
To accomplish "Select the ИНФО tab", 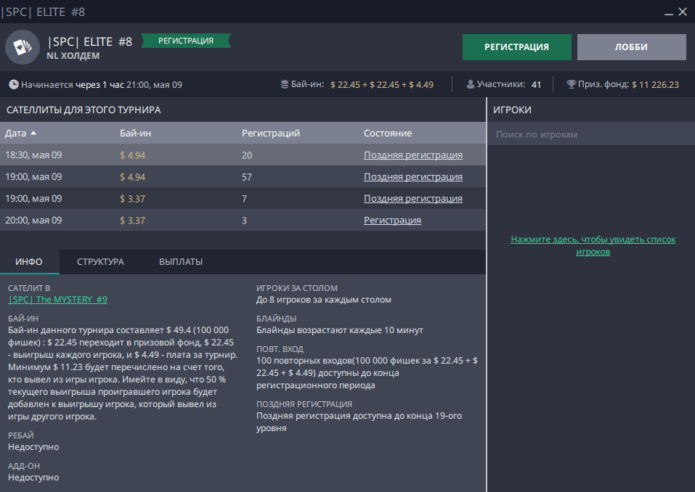I will 29,262.
